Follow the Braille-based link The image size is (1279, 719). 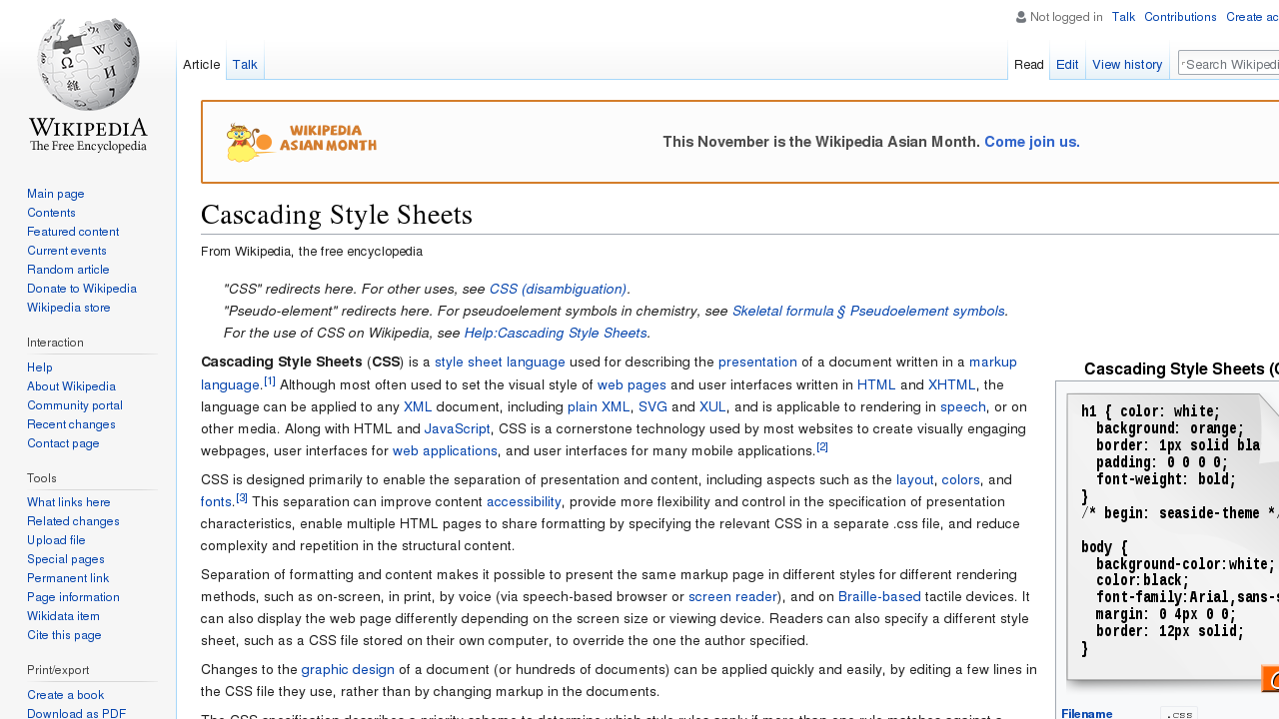[x=879, y=596]
